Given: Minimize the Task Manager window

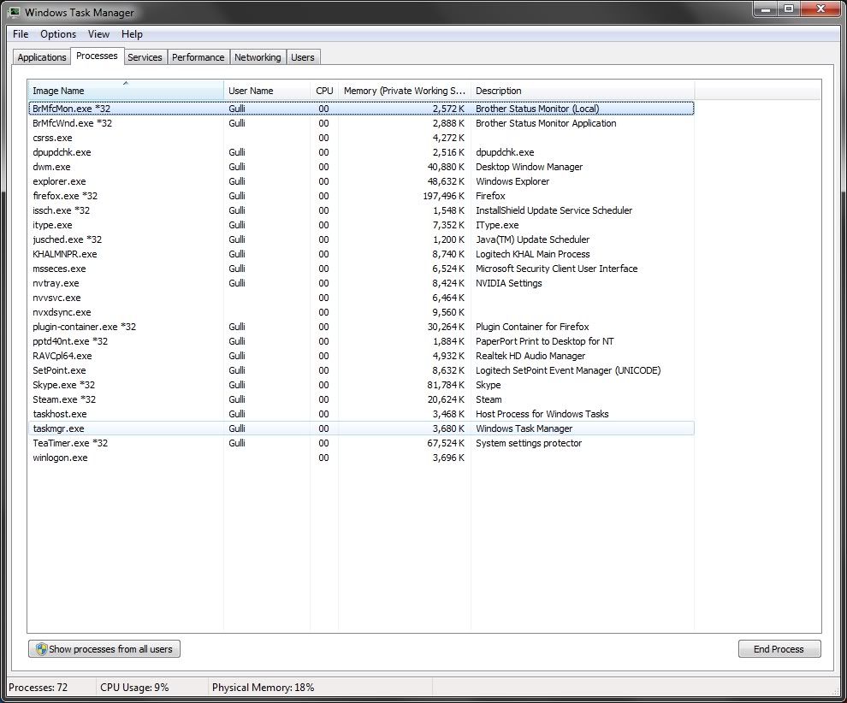Looking at the screenshot, I should (766, 9).
